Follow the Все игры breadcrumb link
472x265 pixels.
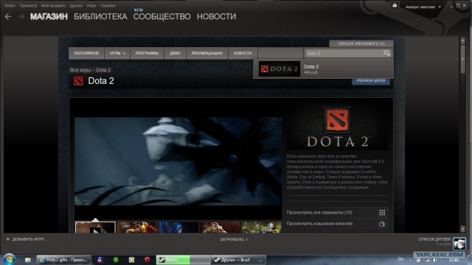pyautogui.click(x=80, y=70)
